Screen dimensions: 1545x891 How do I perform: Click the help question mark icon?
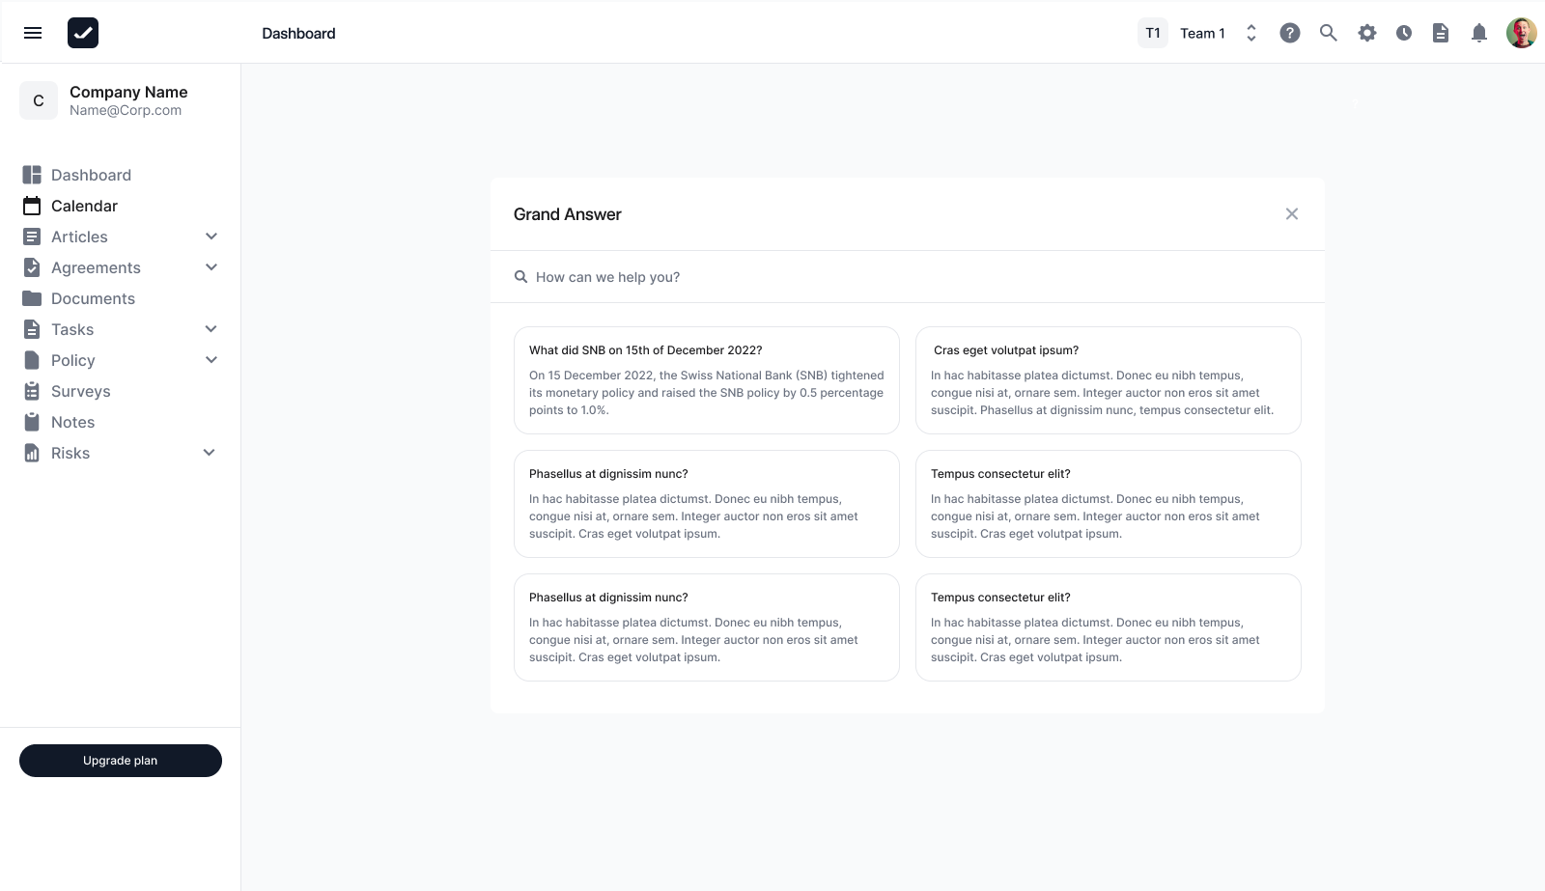coord(1290,33)
